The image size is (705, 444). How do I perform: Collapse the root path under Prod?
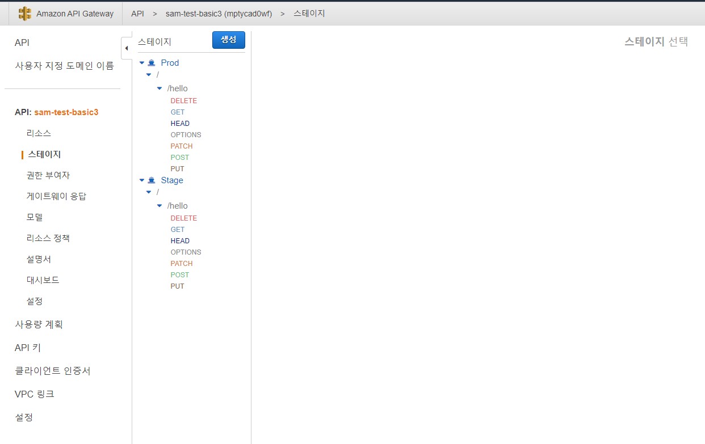149,75
